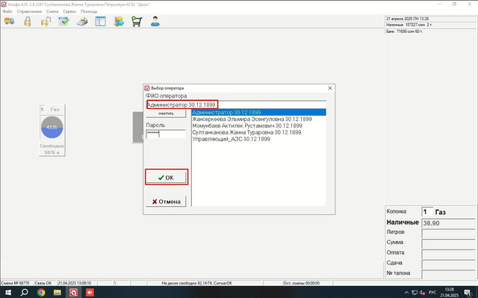Click the На диске свободно status entry
The image size is (478, 298).
[x=187, y=283]
